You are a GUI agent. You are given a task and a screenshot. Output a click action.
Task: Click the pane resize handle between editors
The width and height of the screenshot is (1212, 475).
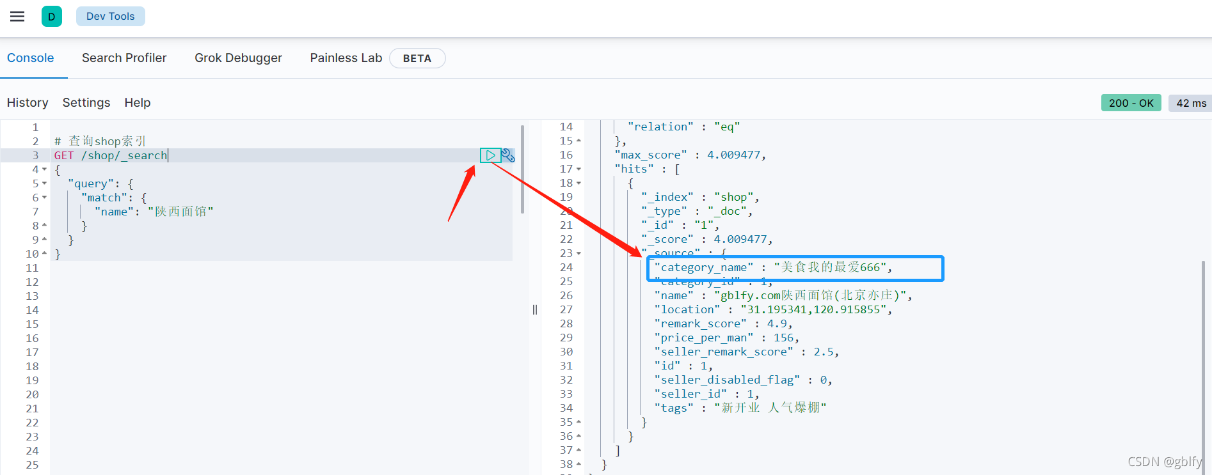(535, 310)
